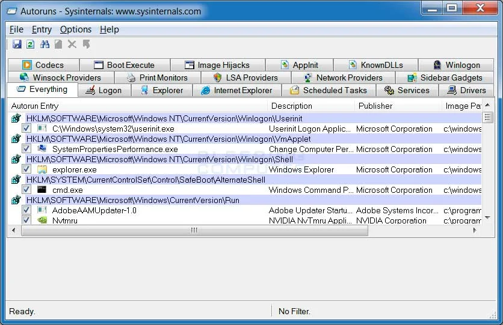This screenshot has width=503, height=325.
Task: Uncheck the AdobeAAMUpdater-1.0 entry
Action: click(26, 210)
